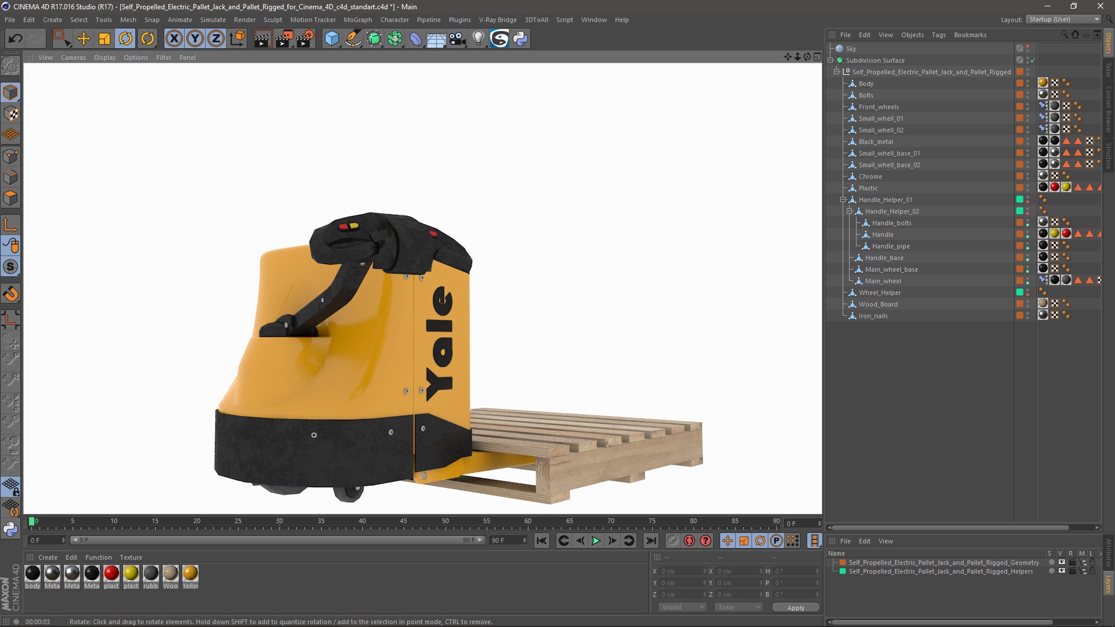
Task: Enable snapping magnet icon
Action: tap(10, 294)
